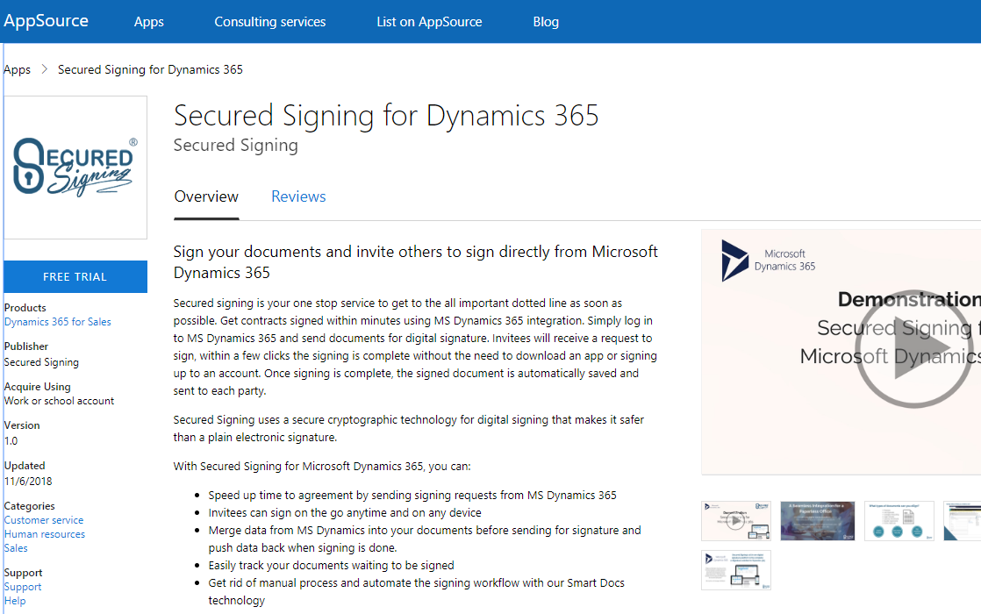Switch to the Reviews tab
This screenshot has height=614, width=981.
[298, 196]
